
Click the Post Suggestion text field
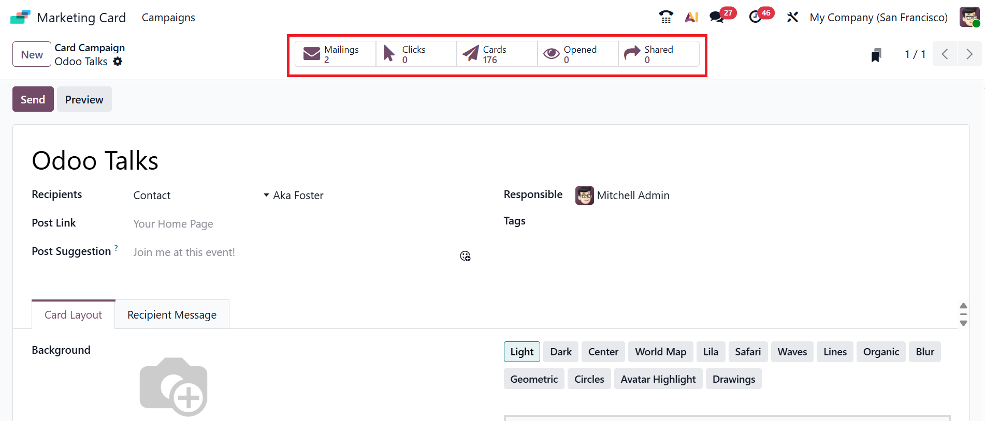(296, 252)
